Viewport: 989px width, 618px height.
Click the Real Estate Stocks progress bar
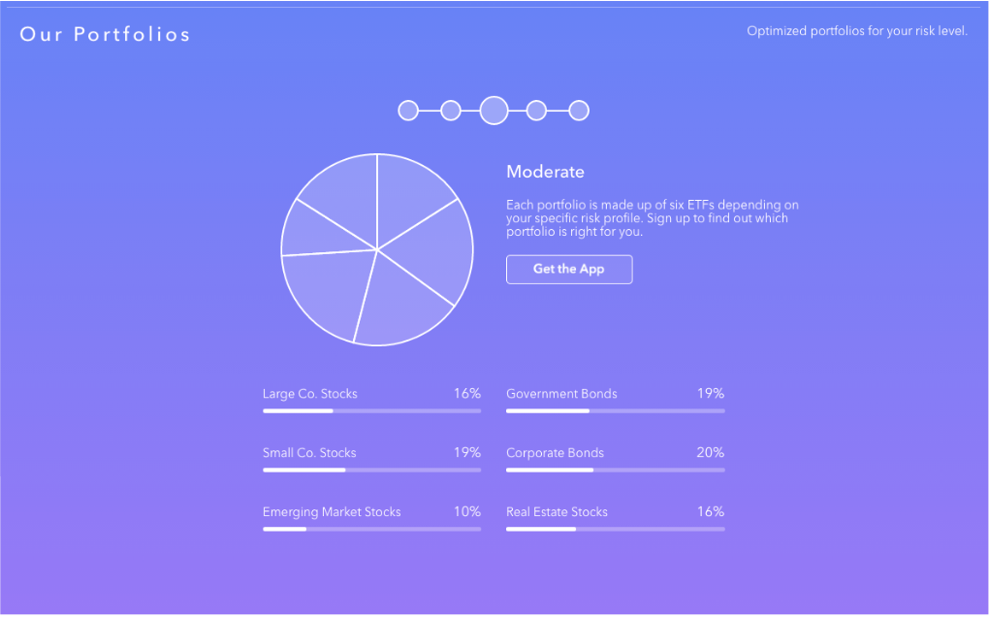click(615, 529)
